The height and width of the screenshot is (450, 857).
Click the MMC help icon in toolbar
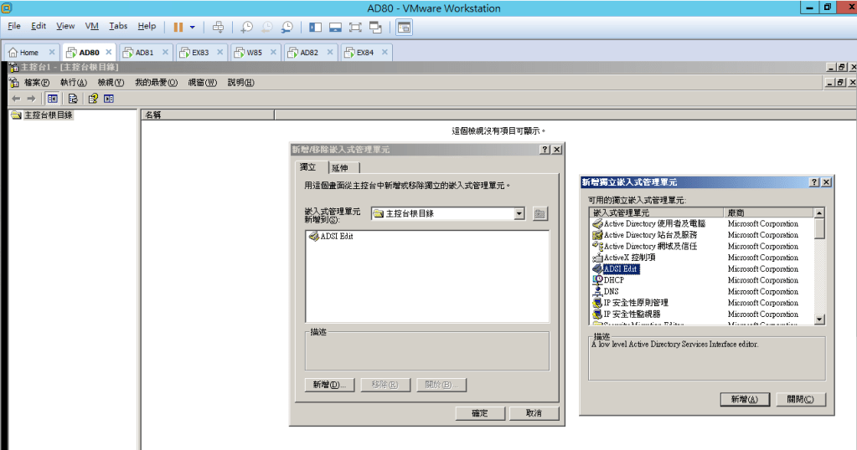pyautogui.click(x=93, y=99)
